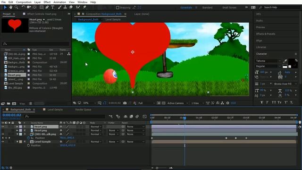Switch to Level Sample timeline tab

coord(55,110)
